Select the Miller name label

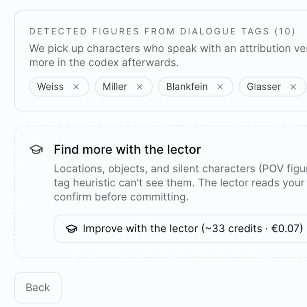[115, 87]
